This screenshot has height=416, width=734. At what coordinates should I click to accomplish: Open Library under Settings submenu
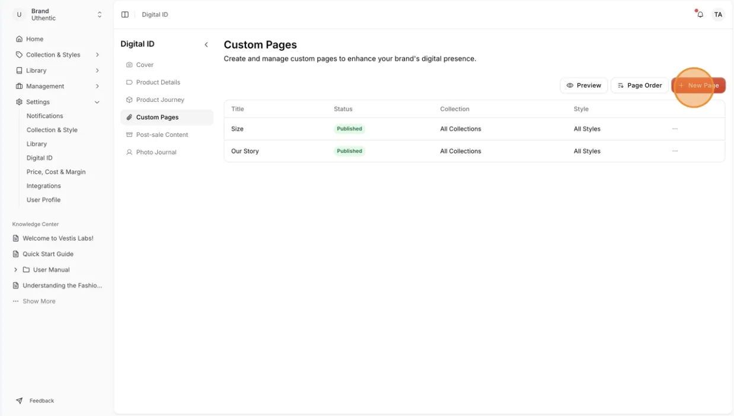click(x=37, y=144)
